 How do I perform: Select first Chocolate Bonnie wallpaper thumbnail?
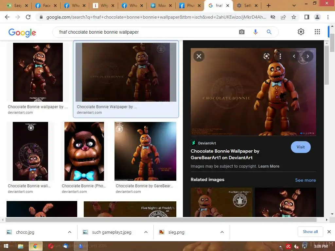click(38, 72)
